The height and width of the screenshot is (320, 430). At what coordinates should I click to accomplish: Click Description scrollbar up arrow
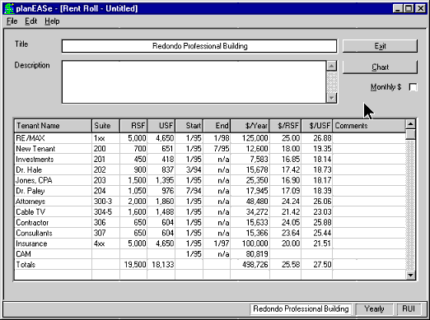click(332, 66)
